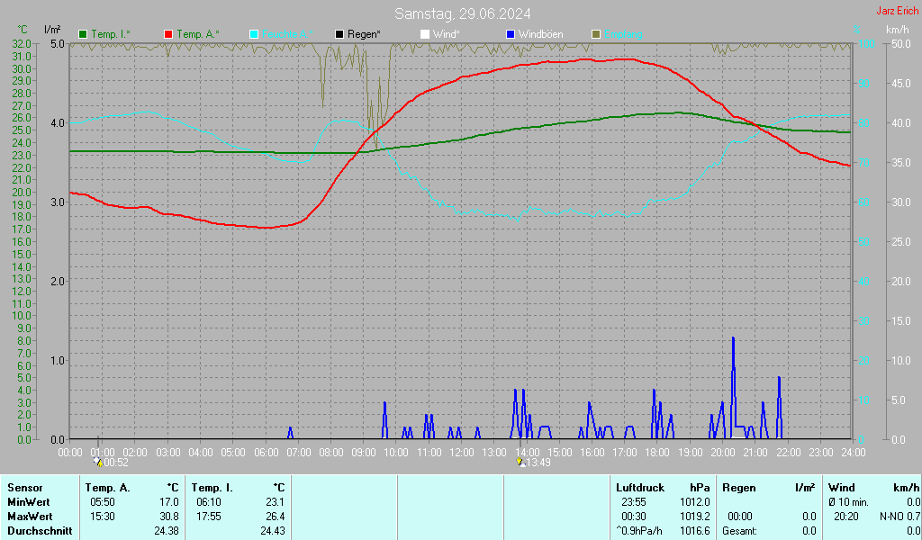Click the red Jarz Erich text
The image size is (922, 540).
click(897, 12)
